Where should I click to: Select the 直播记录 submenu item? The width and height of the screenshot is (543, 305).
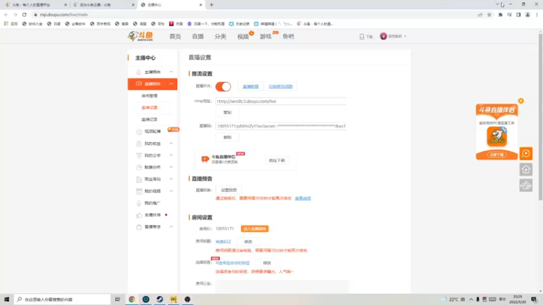[149, 119]
